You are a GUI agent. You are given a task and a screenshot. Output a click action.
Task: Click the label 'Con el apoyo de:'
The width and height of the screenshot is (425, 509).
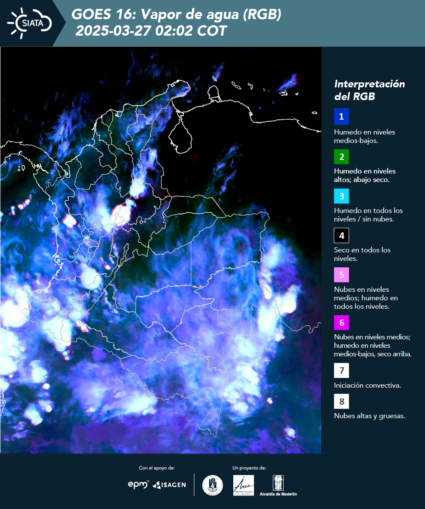(157, 468)
